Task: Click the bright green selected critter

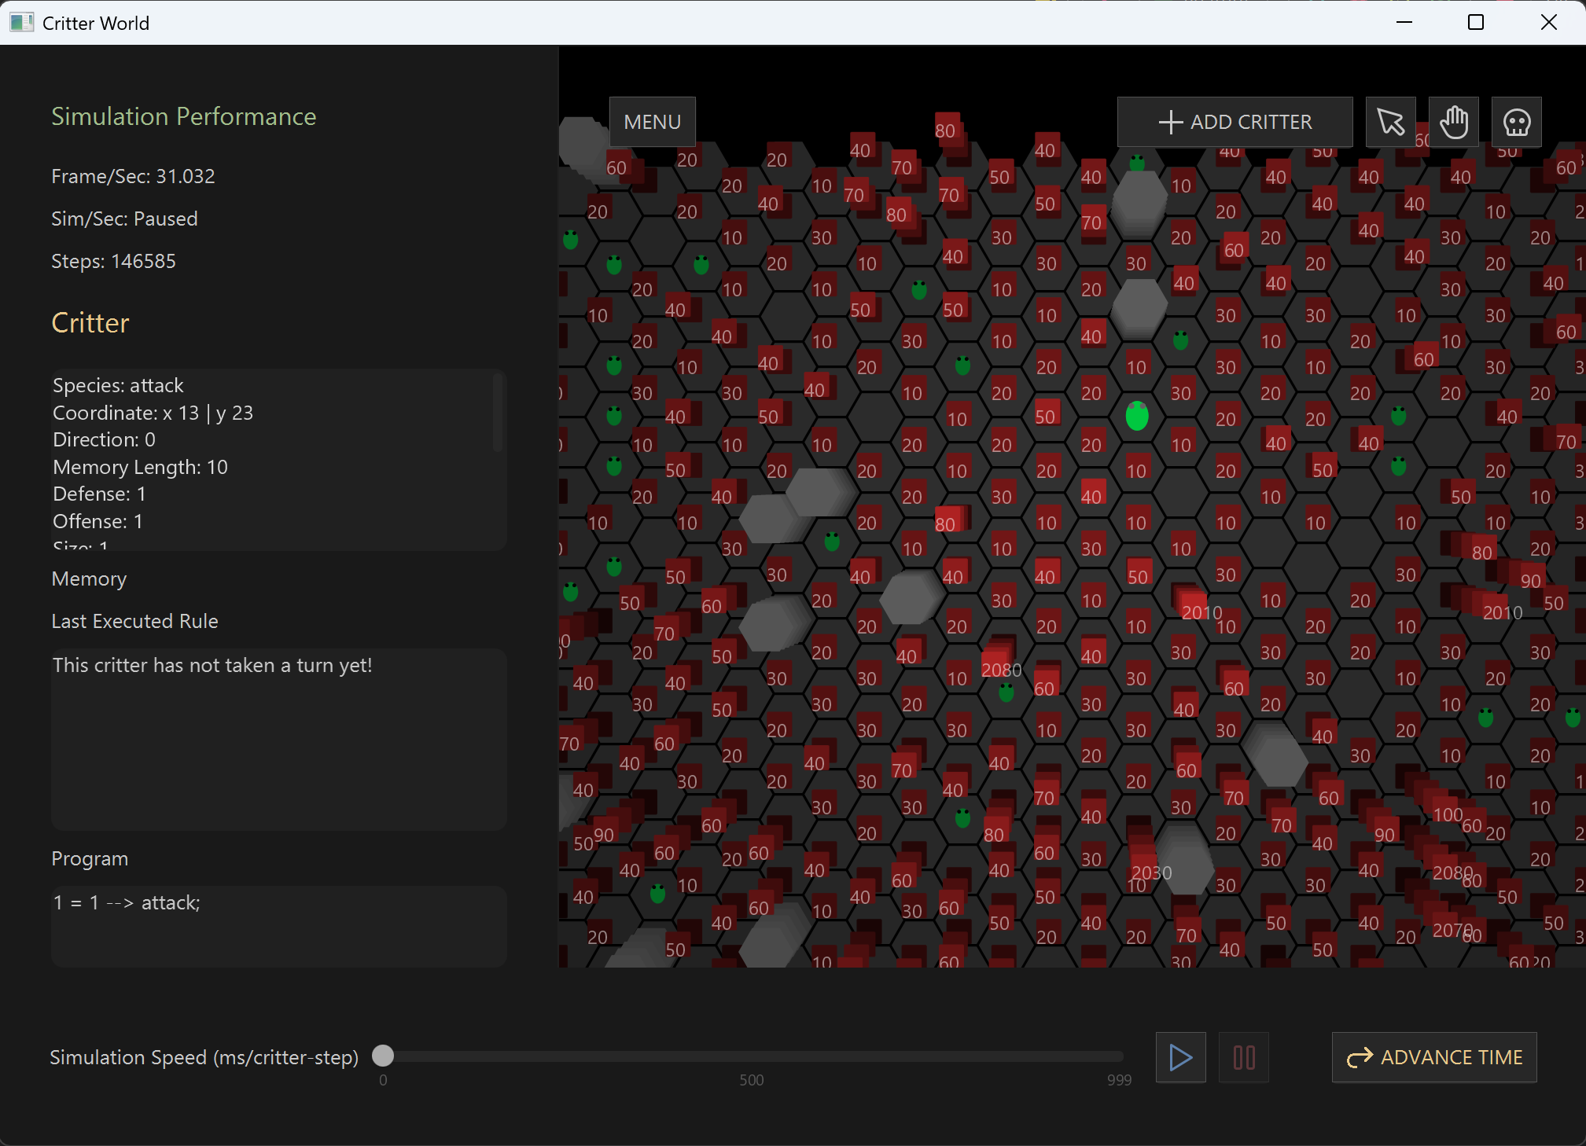Action: click(1137, 416)
